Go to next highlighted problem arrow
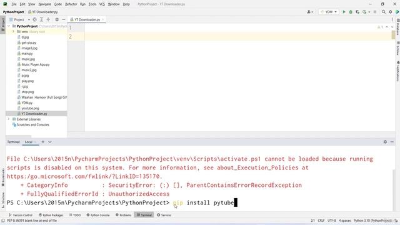 (392, 27)
